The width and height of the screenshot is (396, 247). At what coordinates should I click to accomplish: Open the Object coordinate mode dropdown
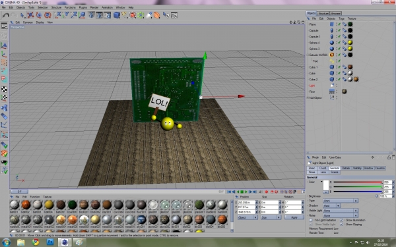pyautogui.click(x=247, y=217)
